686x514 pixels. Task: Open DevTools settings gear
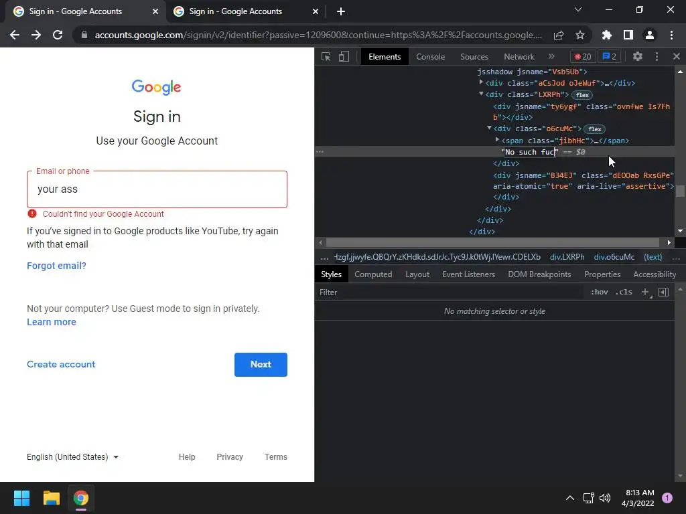tap(638, 56)
